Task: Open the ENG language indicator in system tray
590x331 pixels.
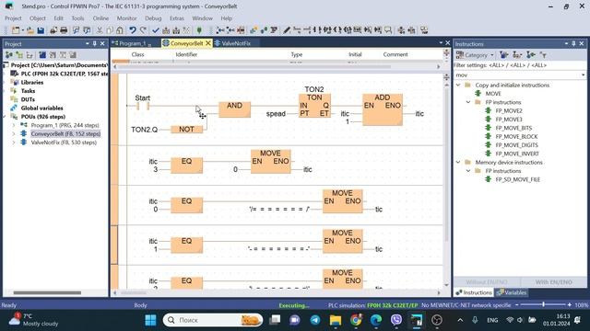Action: point(492,320)
